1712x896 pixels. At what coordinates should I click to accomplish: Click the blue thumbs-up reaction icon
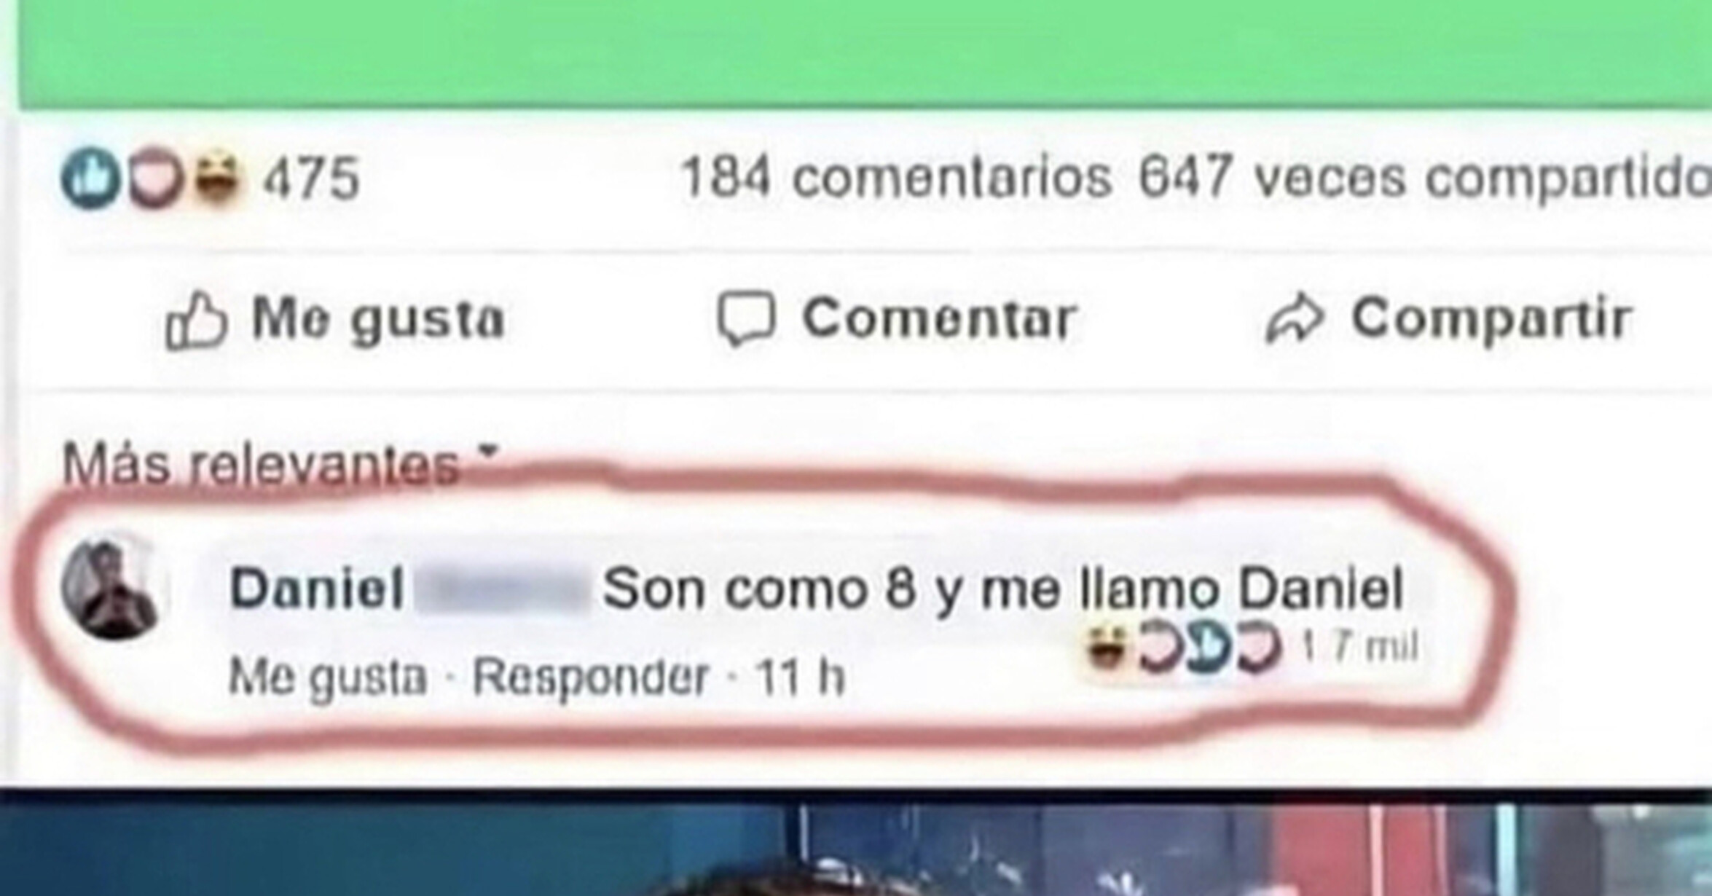pyautogui.click(x=90, y=178)
